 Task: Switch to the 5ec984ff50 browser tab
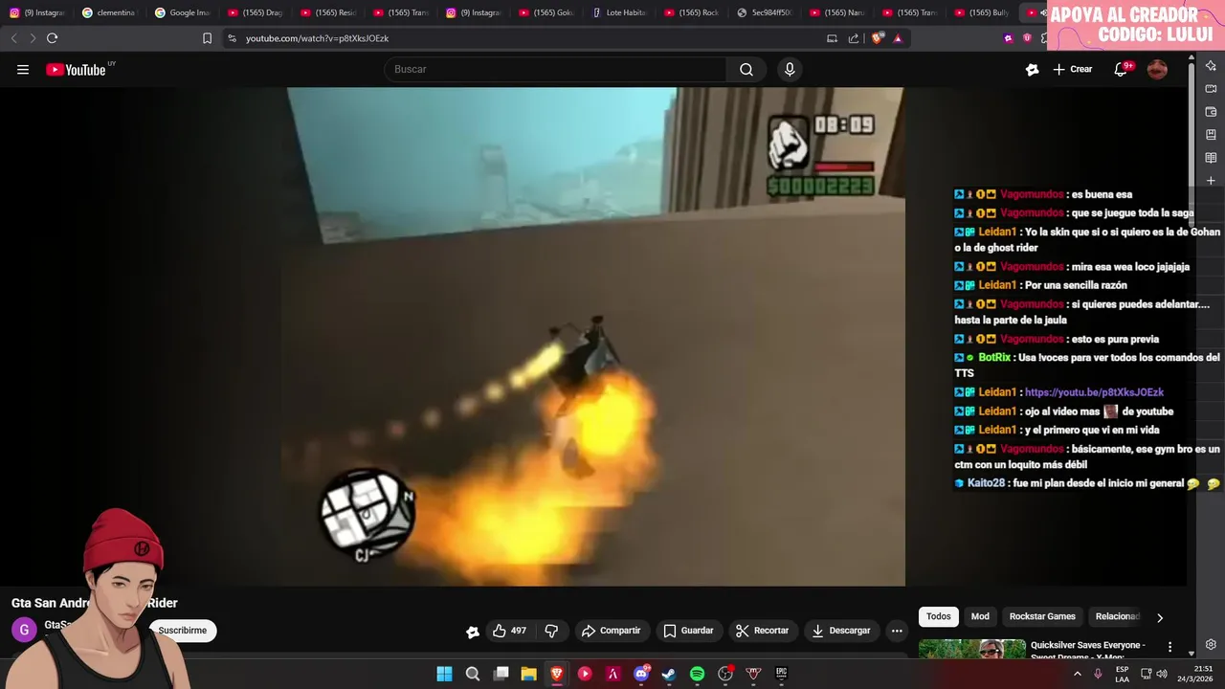tap(764, 12)
